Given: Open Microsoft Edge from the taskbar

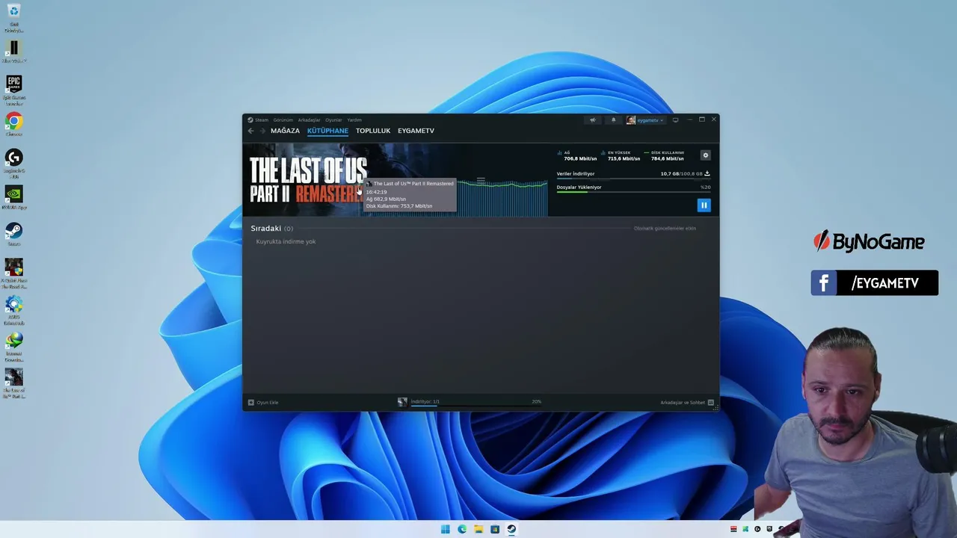Looking at the screenshot, I should [x=462, y=529].
